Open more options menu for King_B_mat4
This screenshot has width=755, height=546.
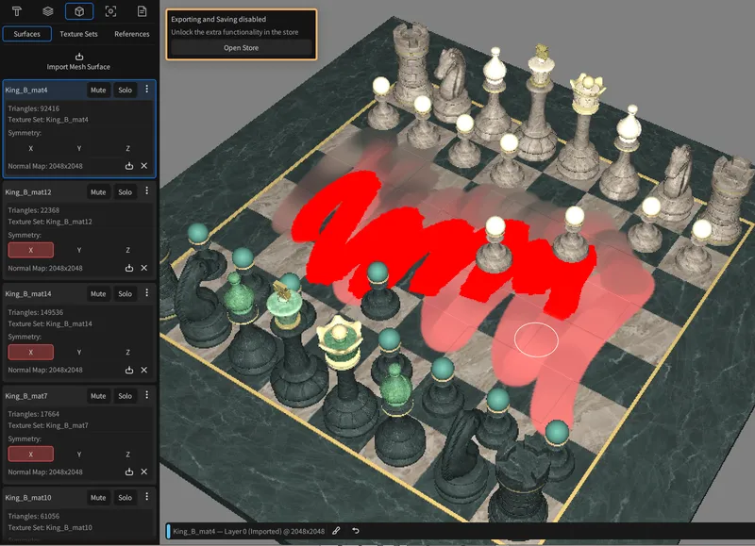coord(146,90)
